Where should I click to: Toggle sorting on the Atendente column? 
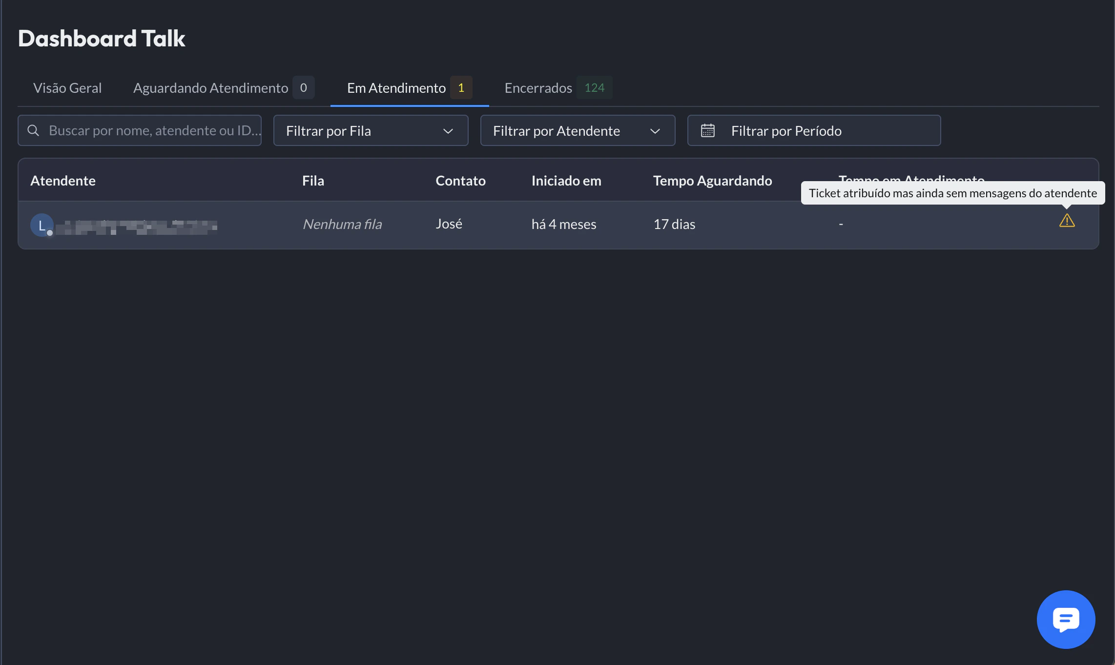point(63,180)
